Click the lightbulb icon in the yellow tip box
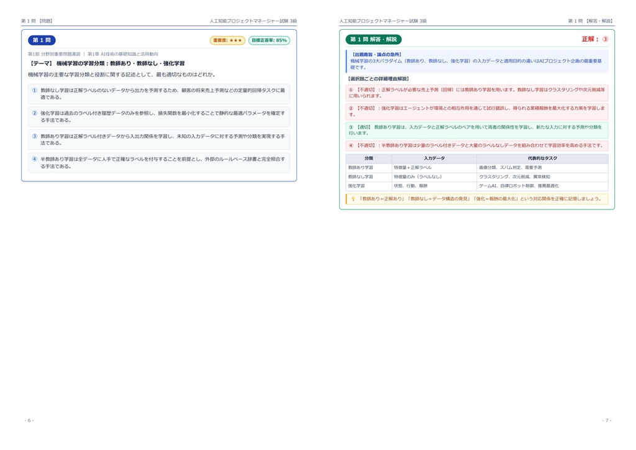 (x=353, y=199)
